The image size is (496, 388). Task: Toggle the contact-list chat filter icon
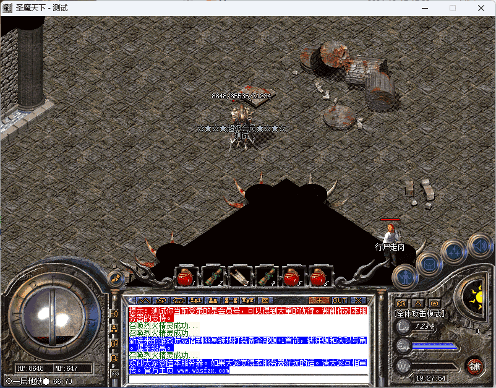(114, 358)
